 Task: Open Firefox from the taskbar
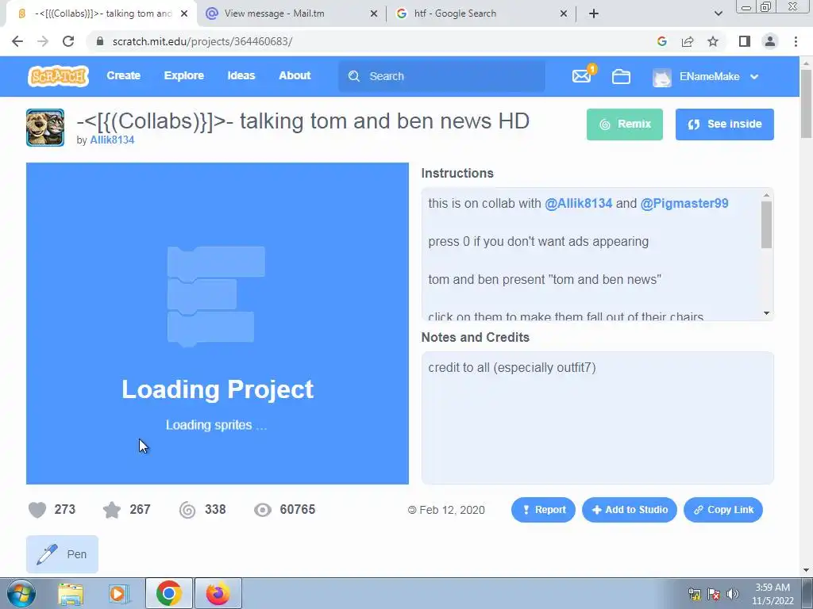tap(218, 593)
